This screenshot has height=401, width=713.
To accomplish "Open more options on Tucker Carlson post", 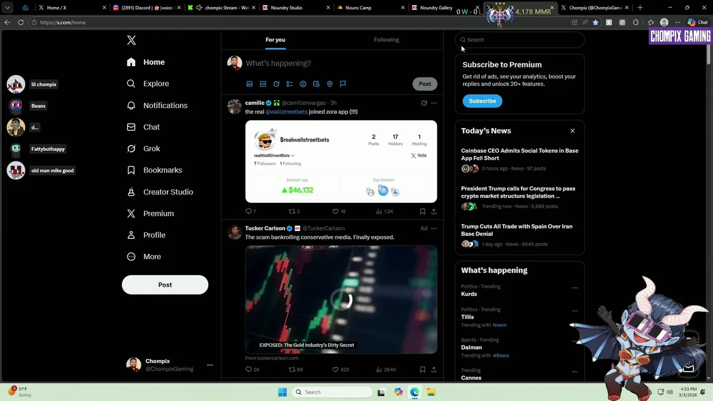I will click(x=434, y=228).
